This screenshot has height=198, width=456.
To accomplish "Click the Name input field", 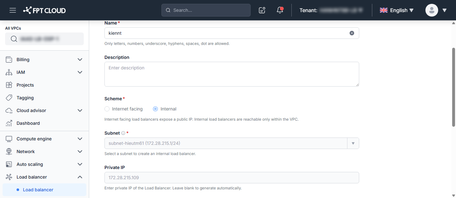I will coord(232,33).
